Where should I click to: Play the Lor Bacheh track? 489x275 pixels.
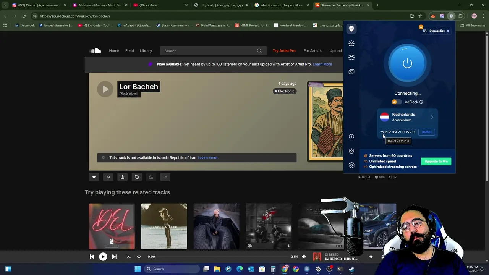coord(105,89)
